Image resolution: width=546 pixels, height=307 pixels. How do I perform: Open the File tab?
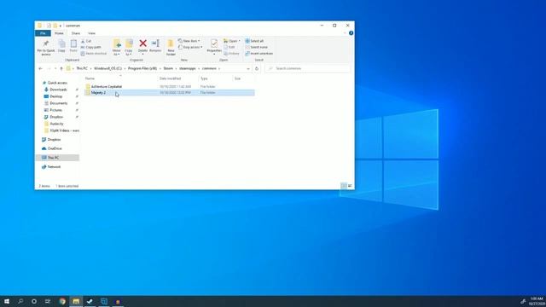[43, 33]
